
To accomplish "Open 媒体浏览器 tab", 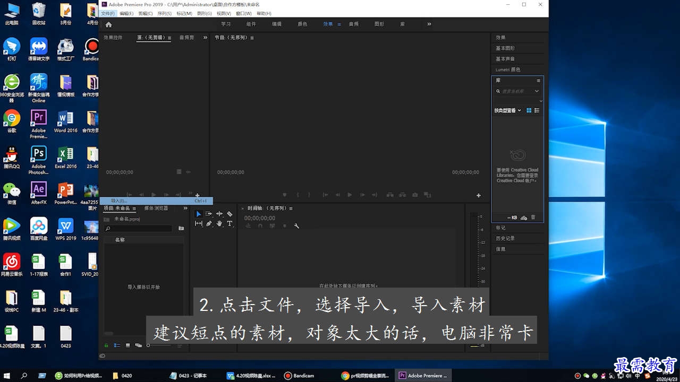I will (156, 209).
